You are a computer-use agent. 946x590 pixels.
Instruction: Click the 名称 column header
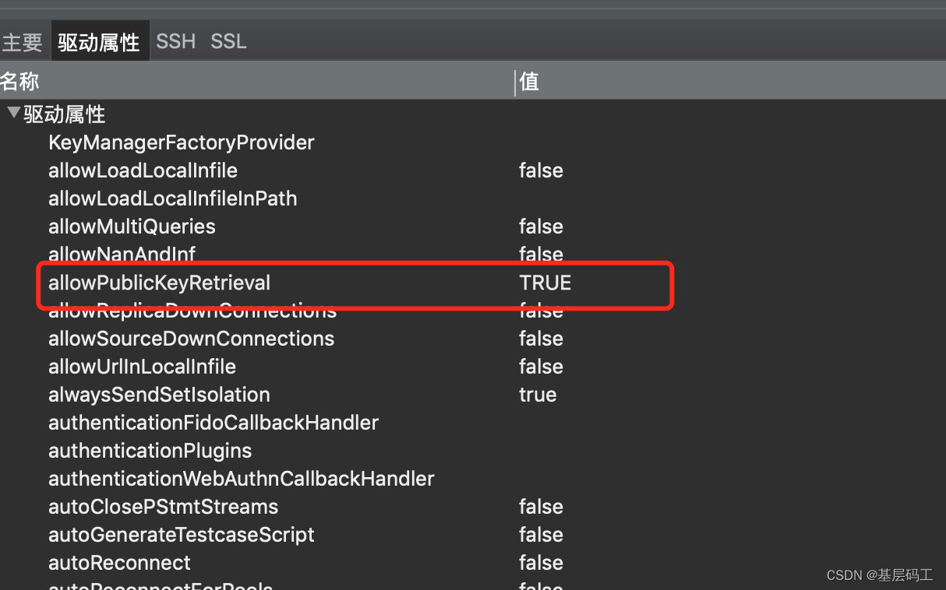point(20,82)
